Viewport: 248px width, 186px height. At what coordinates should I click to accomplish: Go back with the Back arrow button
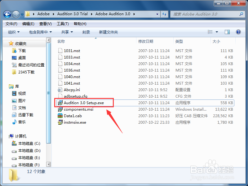click(x=7, y=14)
